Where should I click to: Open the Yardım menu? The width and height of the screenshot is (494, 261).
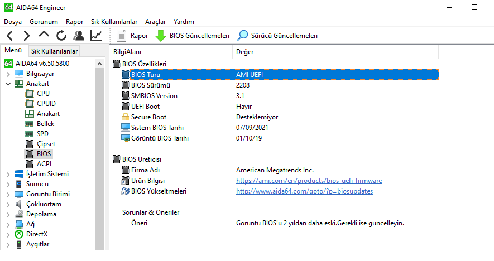(x=184, y=22)
